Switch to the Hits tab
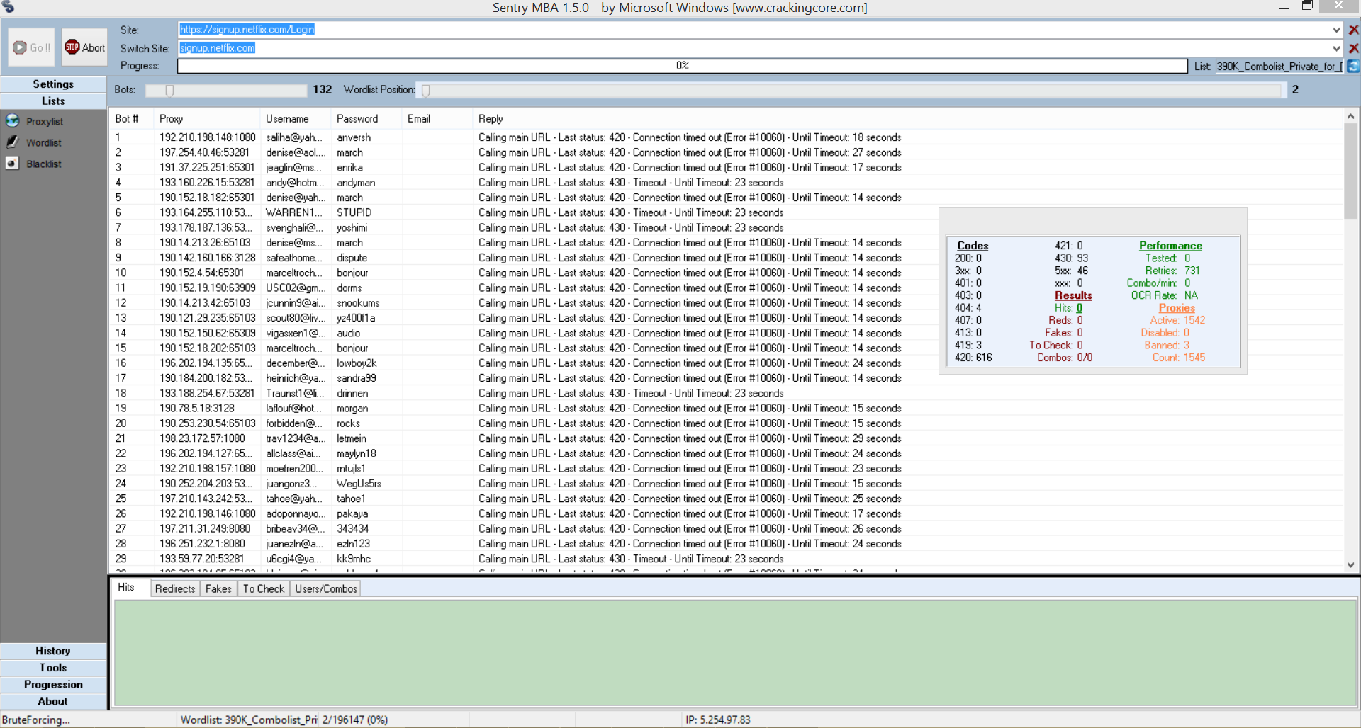 (x=129, y=588)
